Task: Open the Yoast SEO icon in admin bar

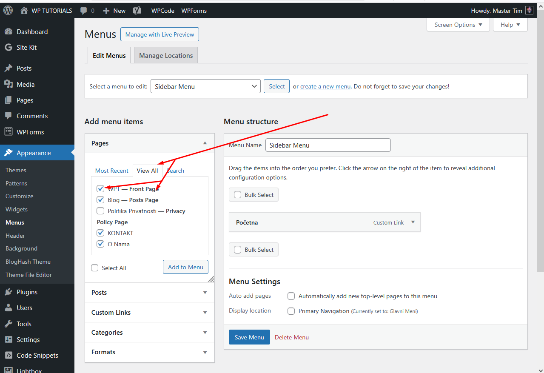Action: point(137,11)
